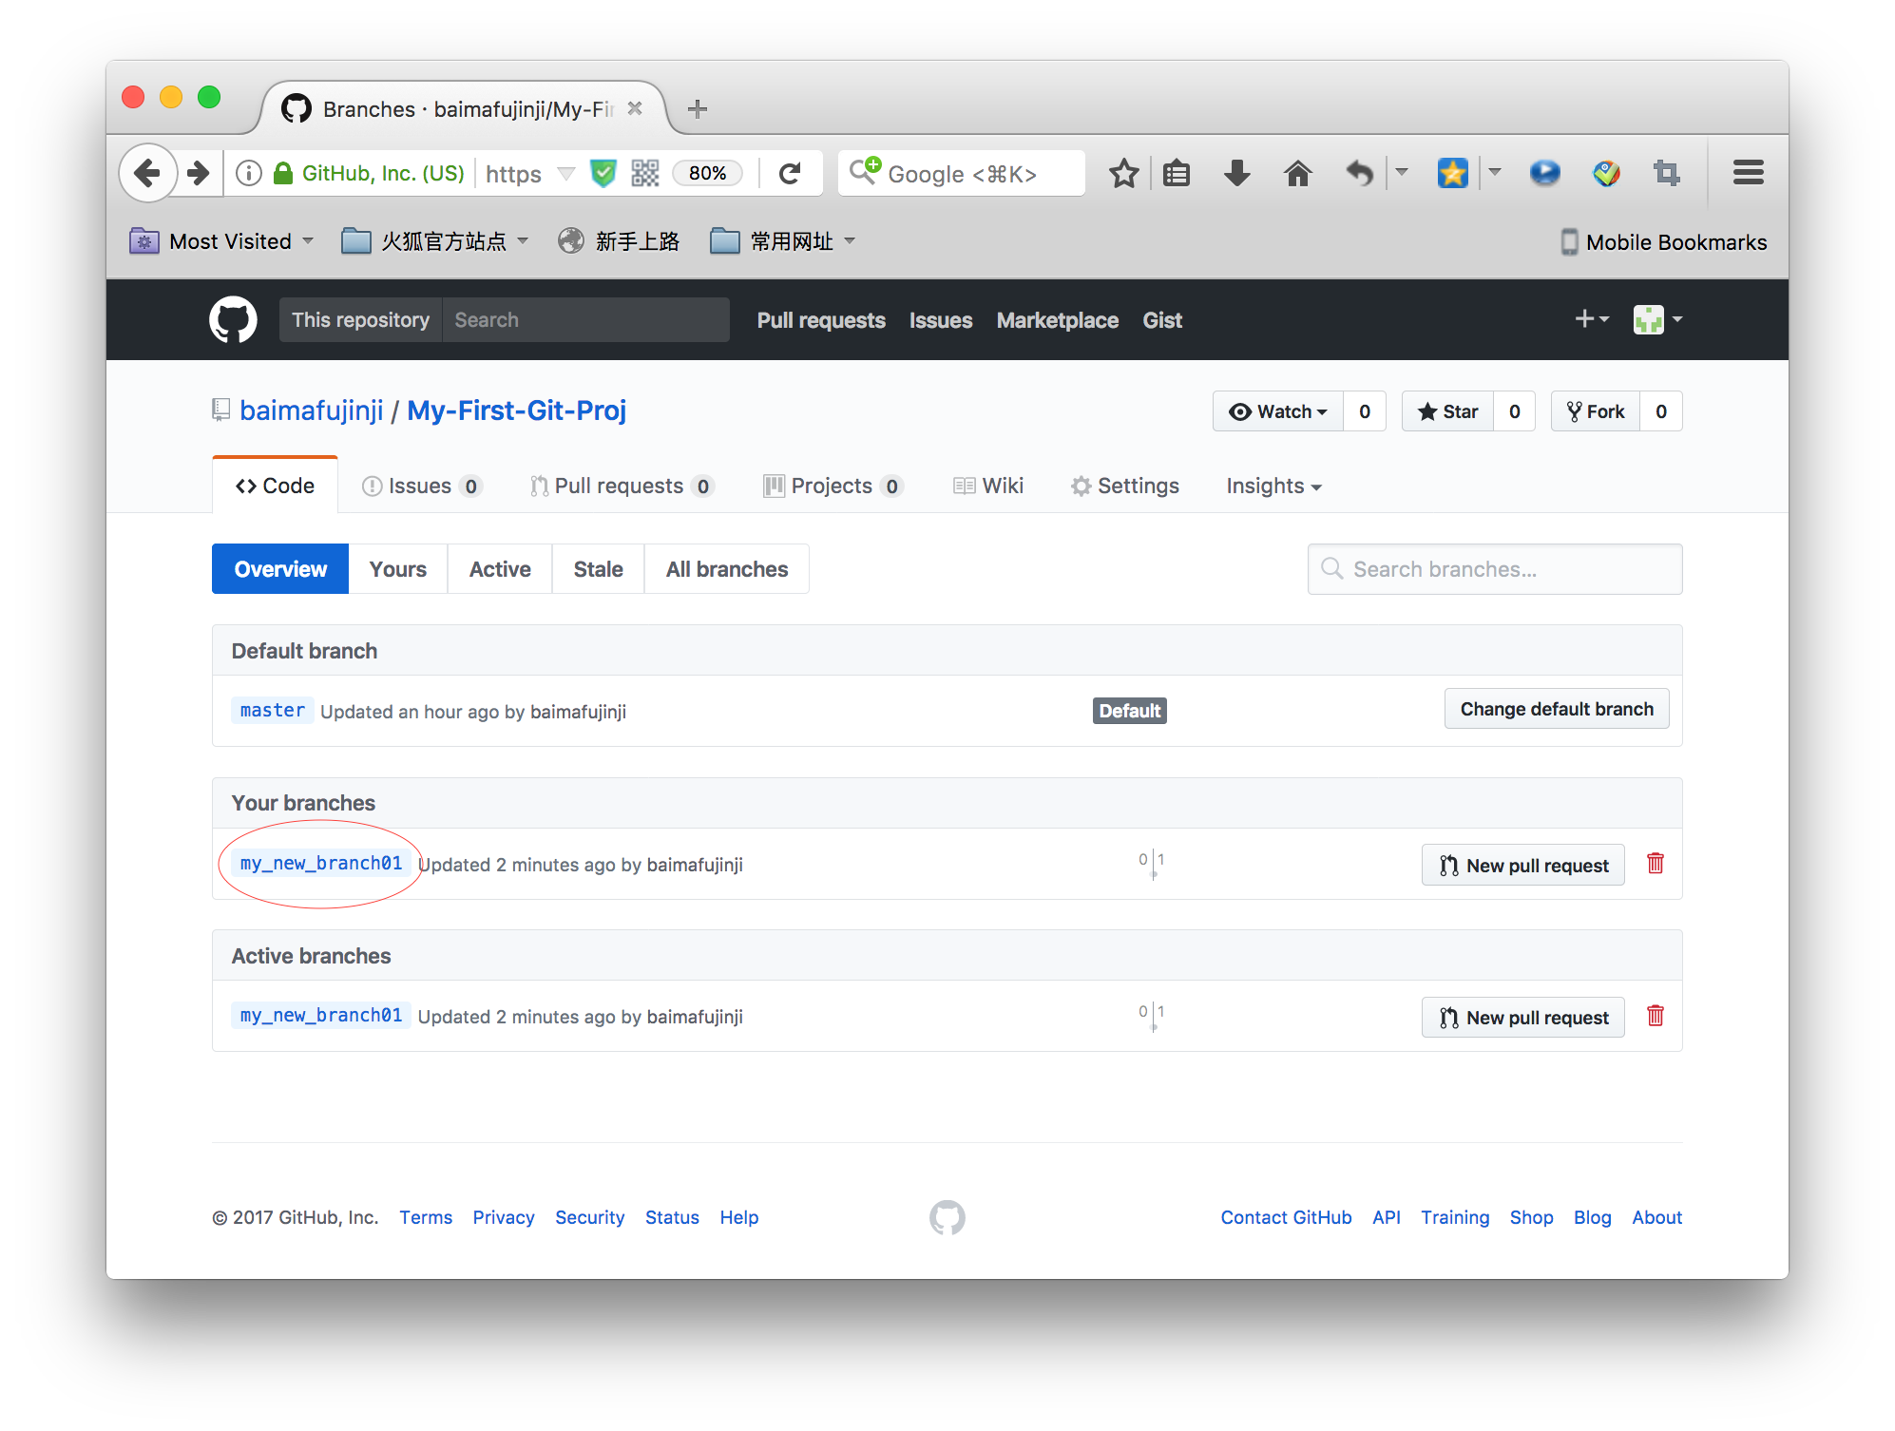Switch to the Stale branches tab
Screen dimensions: 1895x1431
598,569
